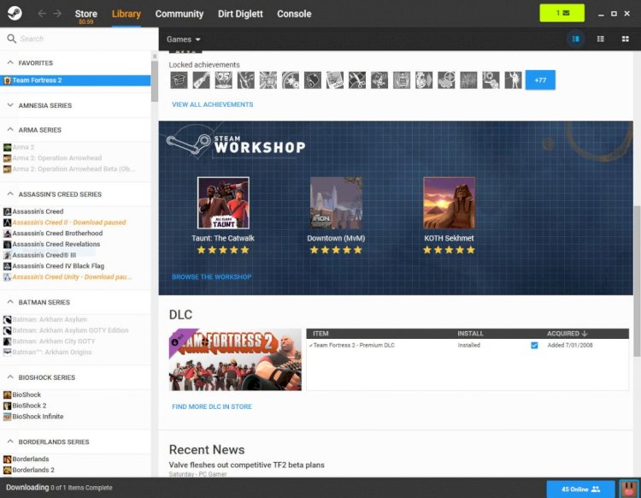The width and height of the screenshot is (641, 498).
Task: Click the main content scrollbar
Action: click(637, 281)
